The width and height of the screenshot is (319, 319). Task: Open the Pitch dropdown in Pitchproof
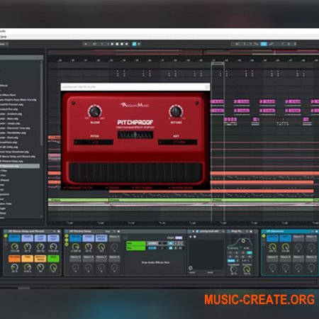94,142
